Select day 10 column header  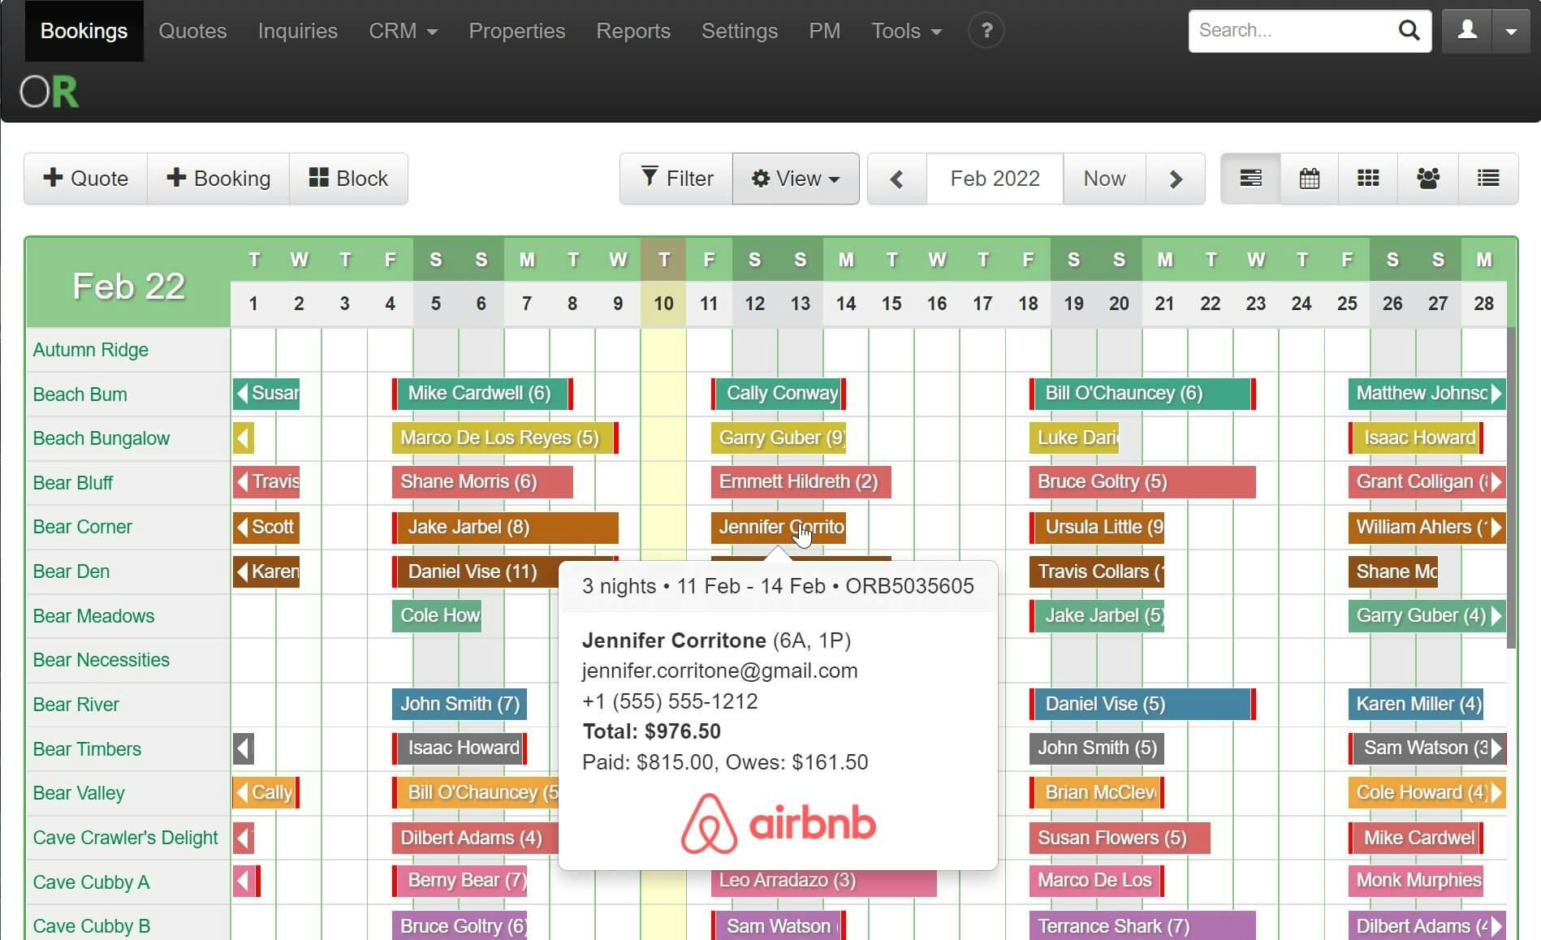point(663,304)
